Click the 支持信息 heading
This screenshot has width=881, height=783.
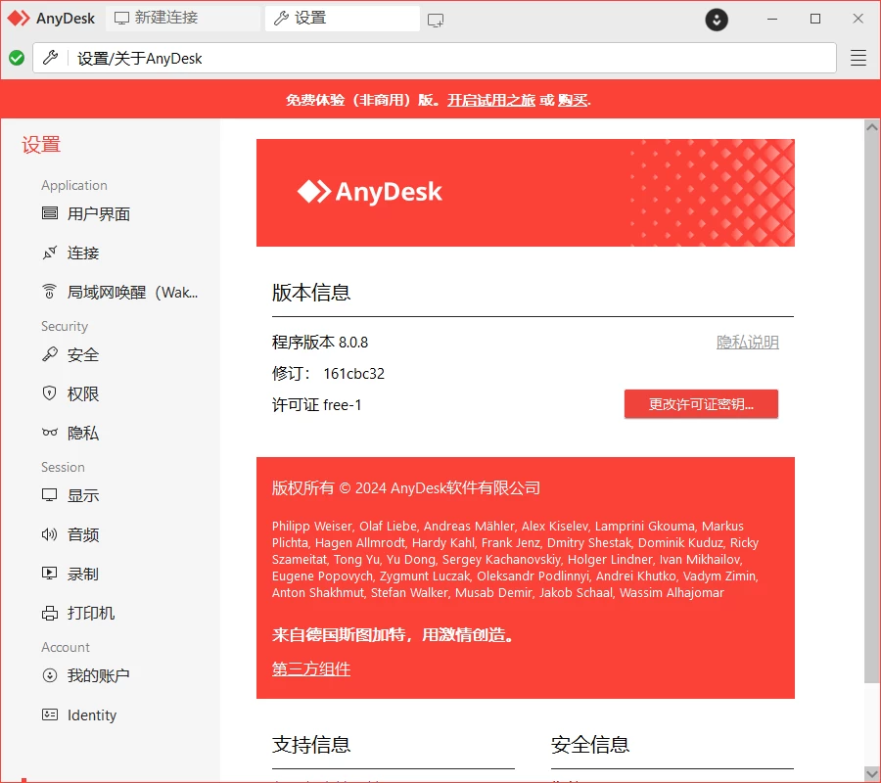point(311,745)
